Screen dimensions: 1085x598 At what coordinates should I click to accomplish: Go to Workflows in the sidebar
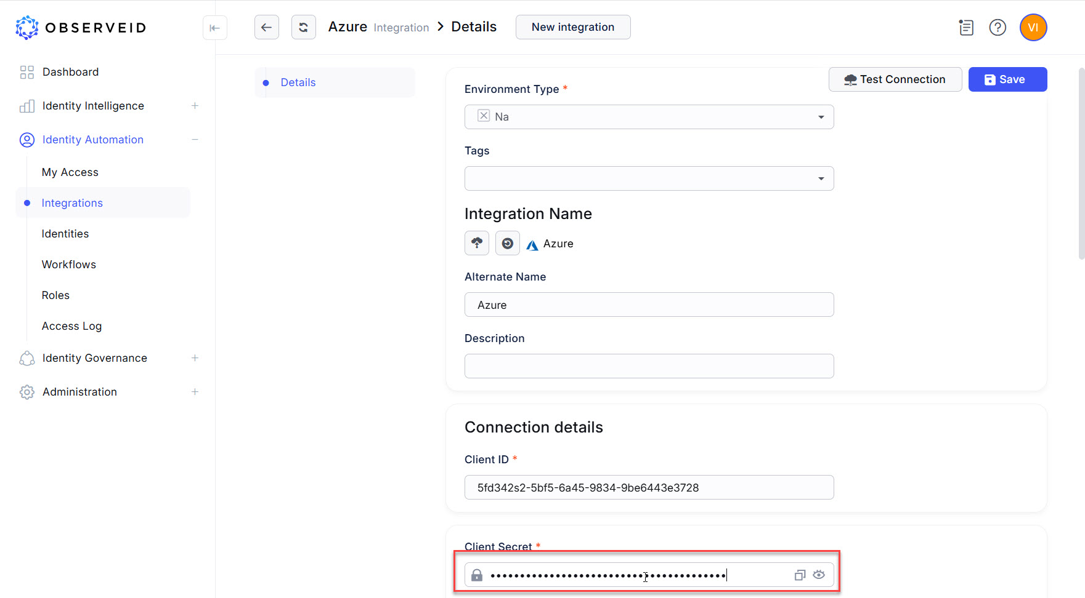pyautogui.click(x=68, y=265)
